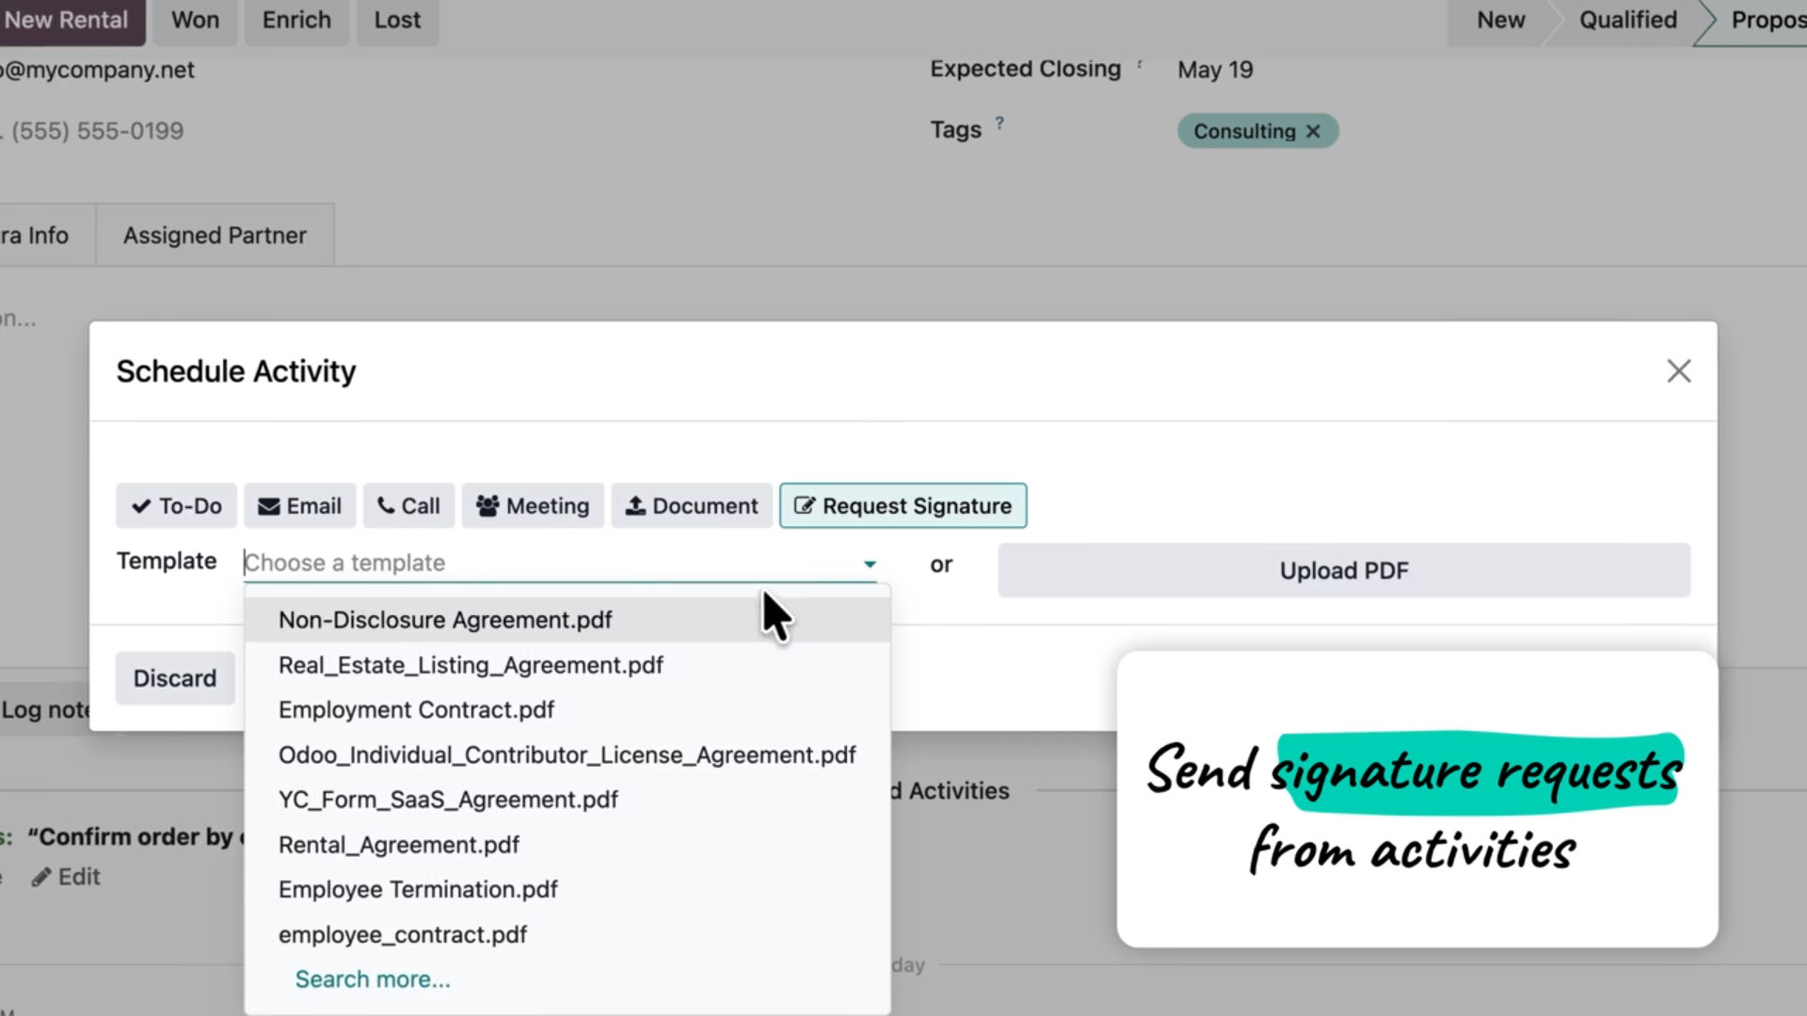Screen dimensions: 1807x1016
Task: Click the Search more... link
Action: [373, 978]
